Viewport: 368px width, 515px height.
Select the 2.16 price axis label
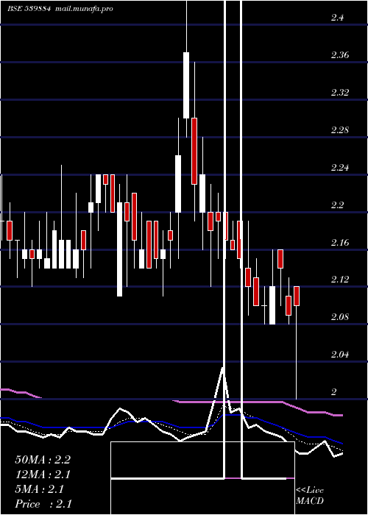(x=340, y=243)
